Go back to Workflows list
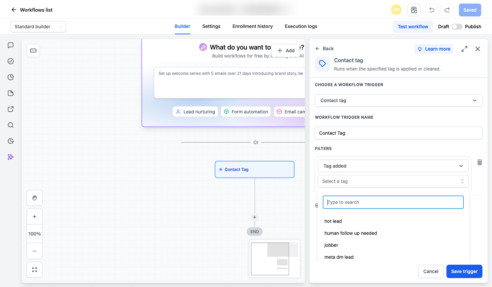492x287 pixels. pyautogui.click(x=32, y=10)
